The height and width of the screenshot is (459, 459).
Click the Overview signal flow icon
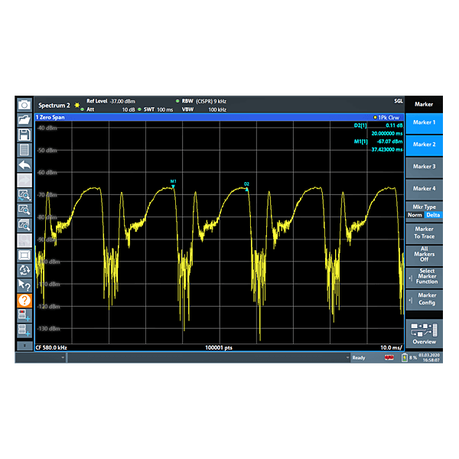coord(424,333)
